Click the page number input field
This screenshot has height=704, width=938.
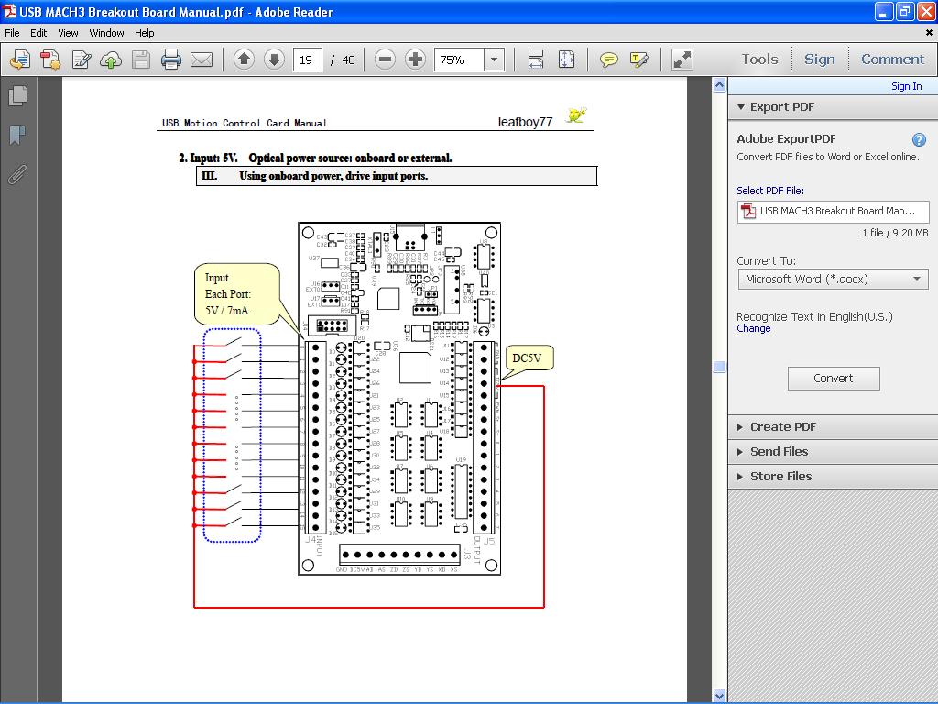(x=306, y=60)
